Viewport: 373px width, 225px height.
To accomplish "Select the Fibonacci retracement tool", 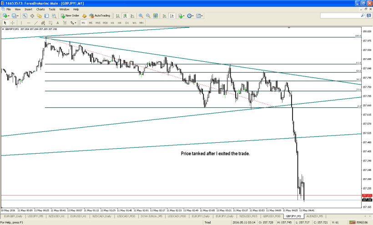I will click(50, 23).
